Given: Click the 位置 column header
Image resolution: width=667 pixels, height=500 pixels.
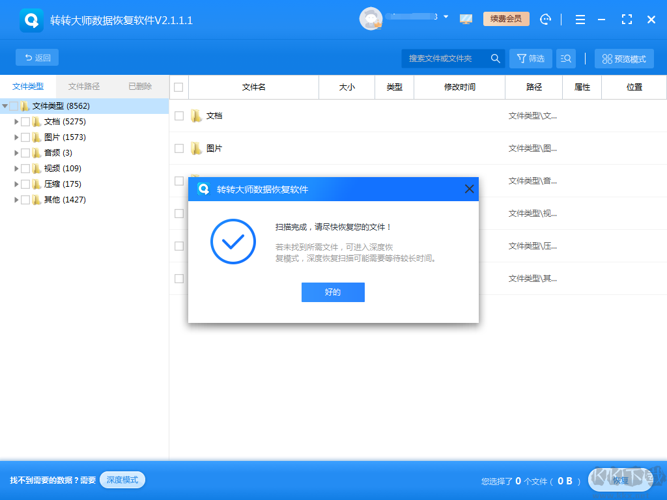Looking at the screenshot, I should [634, 87].
